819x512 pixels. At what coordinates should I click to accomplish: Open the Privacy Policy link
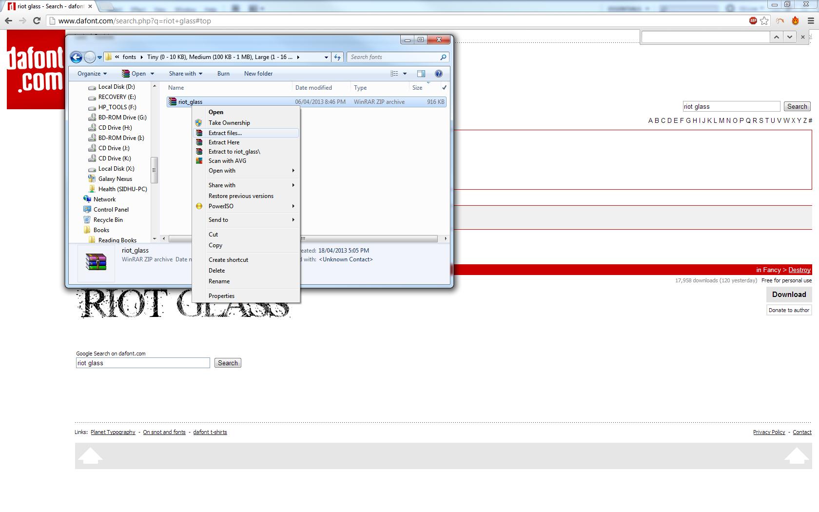[769, 432]
